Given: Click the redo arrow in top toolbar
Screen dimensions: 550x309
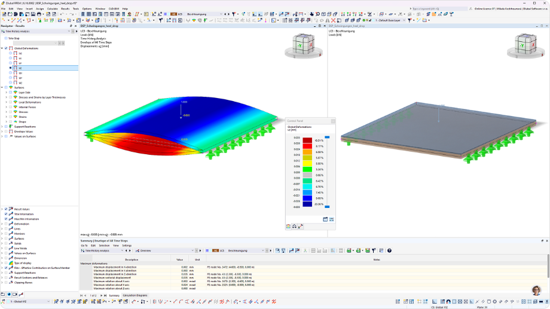Looking at the screenshot, I should [71, 14].
